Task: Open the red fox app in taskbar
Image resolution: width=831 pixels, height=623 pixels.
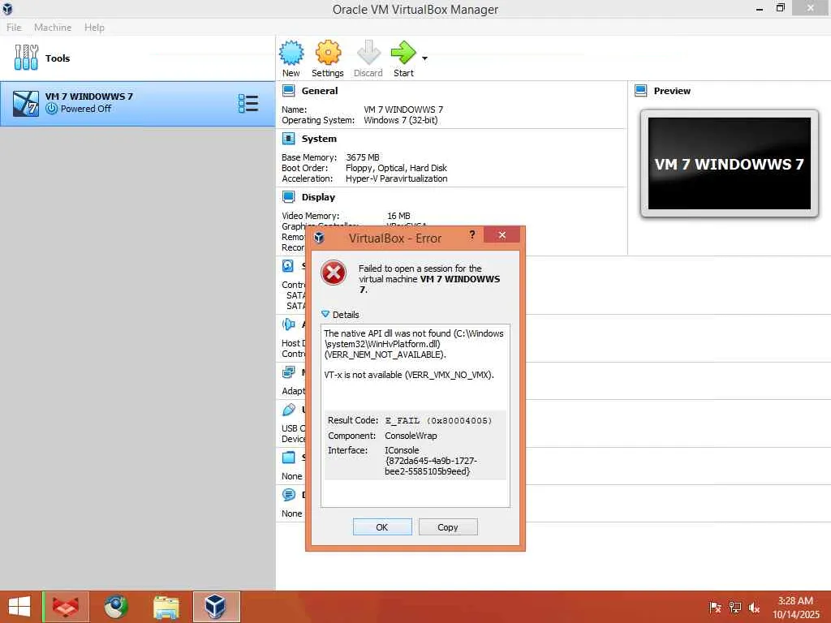Action: tap(66, 607)
